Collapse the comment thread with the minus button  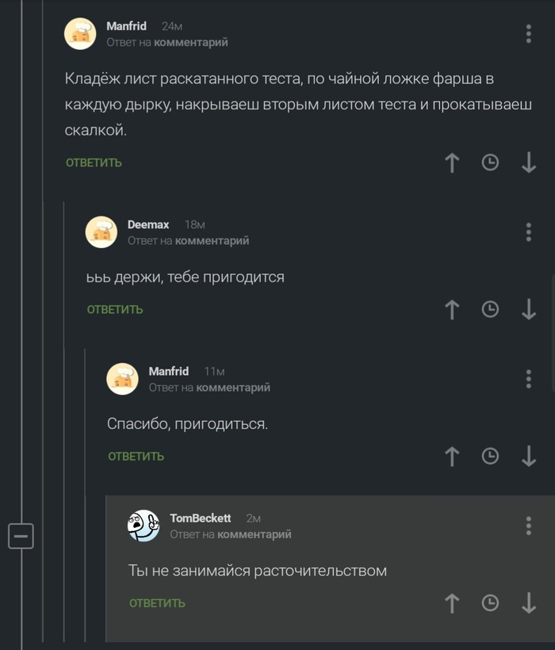point(21,536)
